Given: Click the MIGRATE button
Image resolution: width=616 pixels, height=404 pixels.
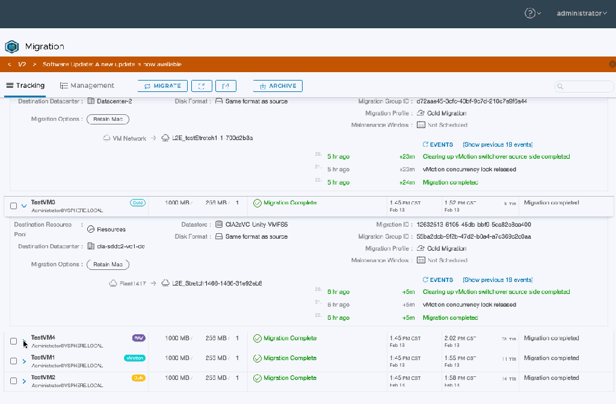Looking at the screenshot, I should click(162, 86).
